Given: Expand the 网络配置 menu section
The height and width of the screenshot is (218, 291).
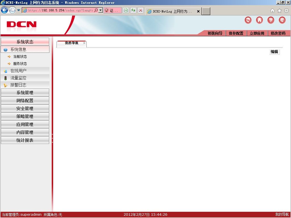Looking at the screenshot, I should [25, 100].
